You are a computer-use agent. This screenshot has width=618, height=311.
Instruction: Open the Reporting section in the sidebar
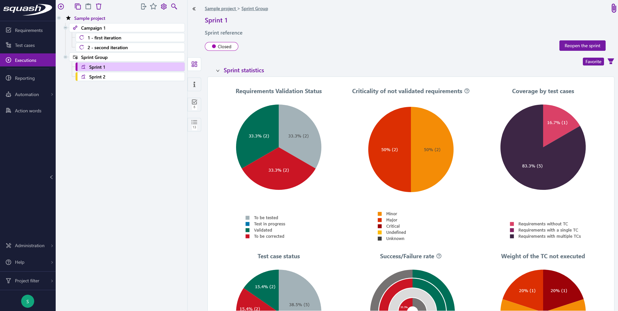coord(24,78)
